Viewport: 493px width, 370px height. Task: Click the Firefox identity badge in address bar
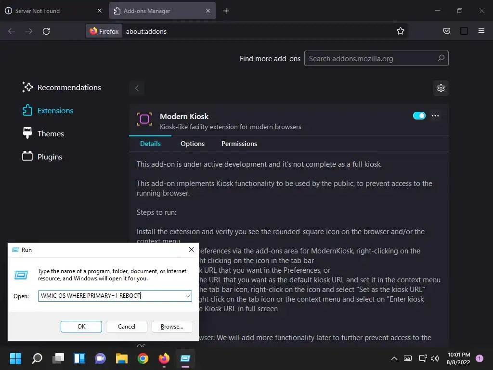coord(104,31)
